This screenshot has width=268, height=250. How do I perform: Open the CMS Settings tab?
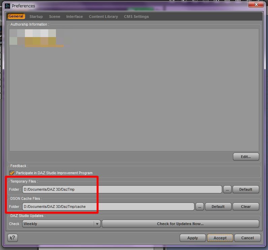136,17
